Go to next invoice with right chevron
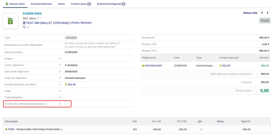The width and height of the screenshot is (272, 136). click(268, 13)
